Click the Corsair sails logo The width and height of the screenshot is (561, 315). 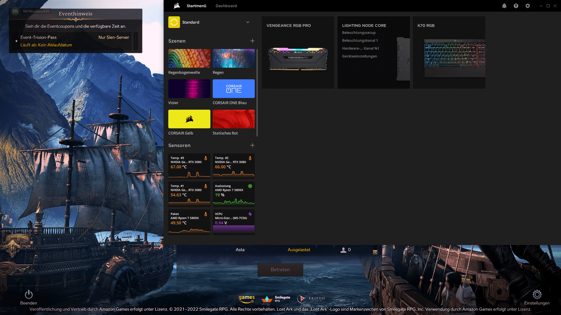pyautogui.click(x=176, y=6)
